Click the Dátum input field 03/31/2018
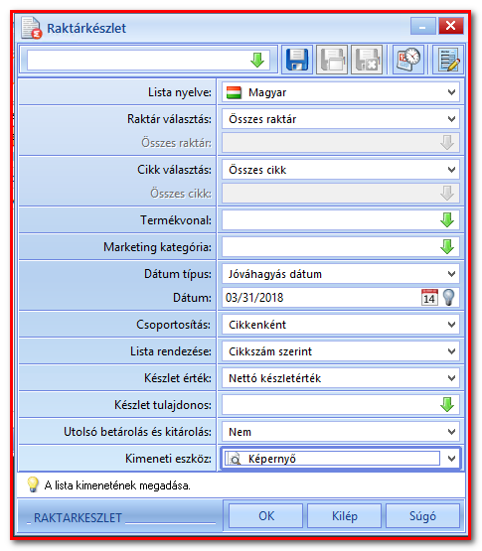 (321, 298)
